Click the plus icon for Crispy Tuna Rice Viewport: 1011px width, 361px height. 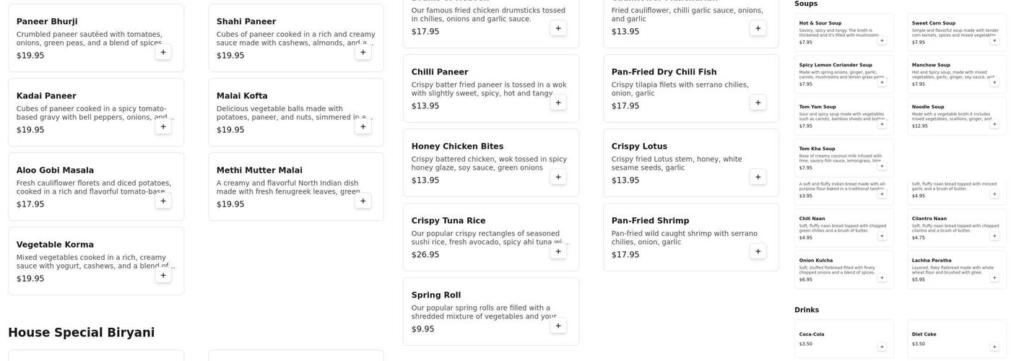click(x=558, y=251)
